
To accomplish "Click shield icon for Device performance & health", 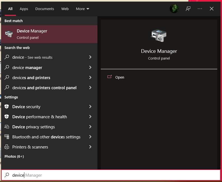I will click(7, 117).
